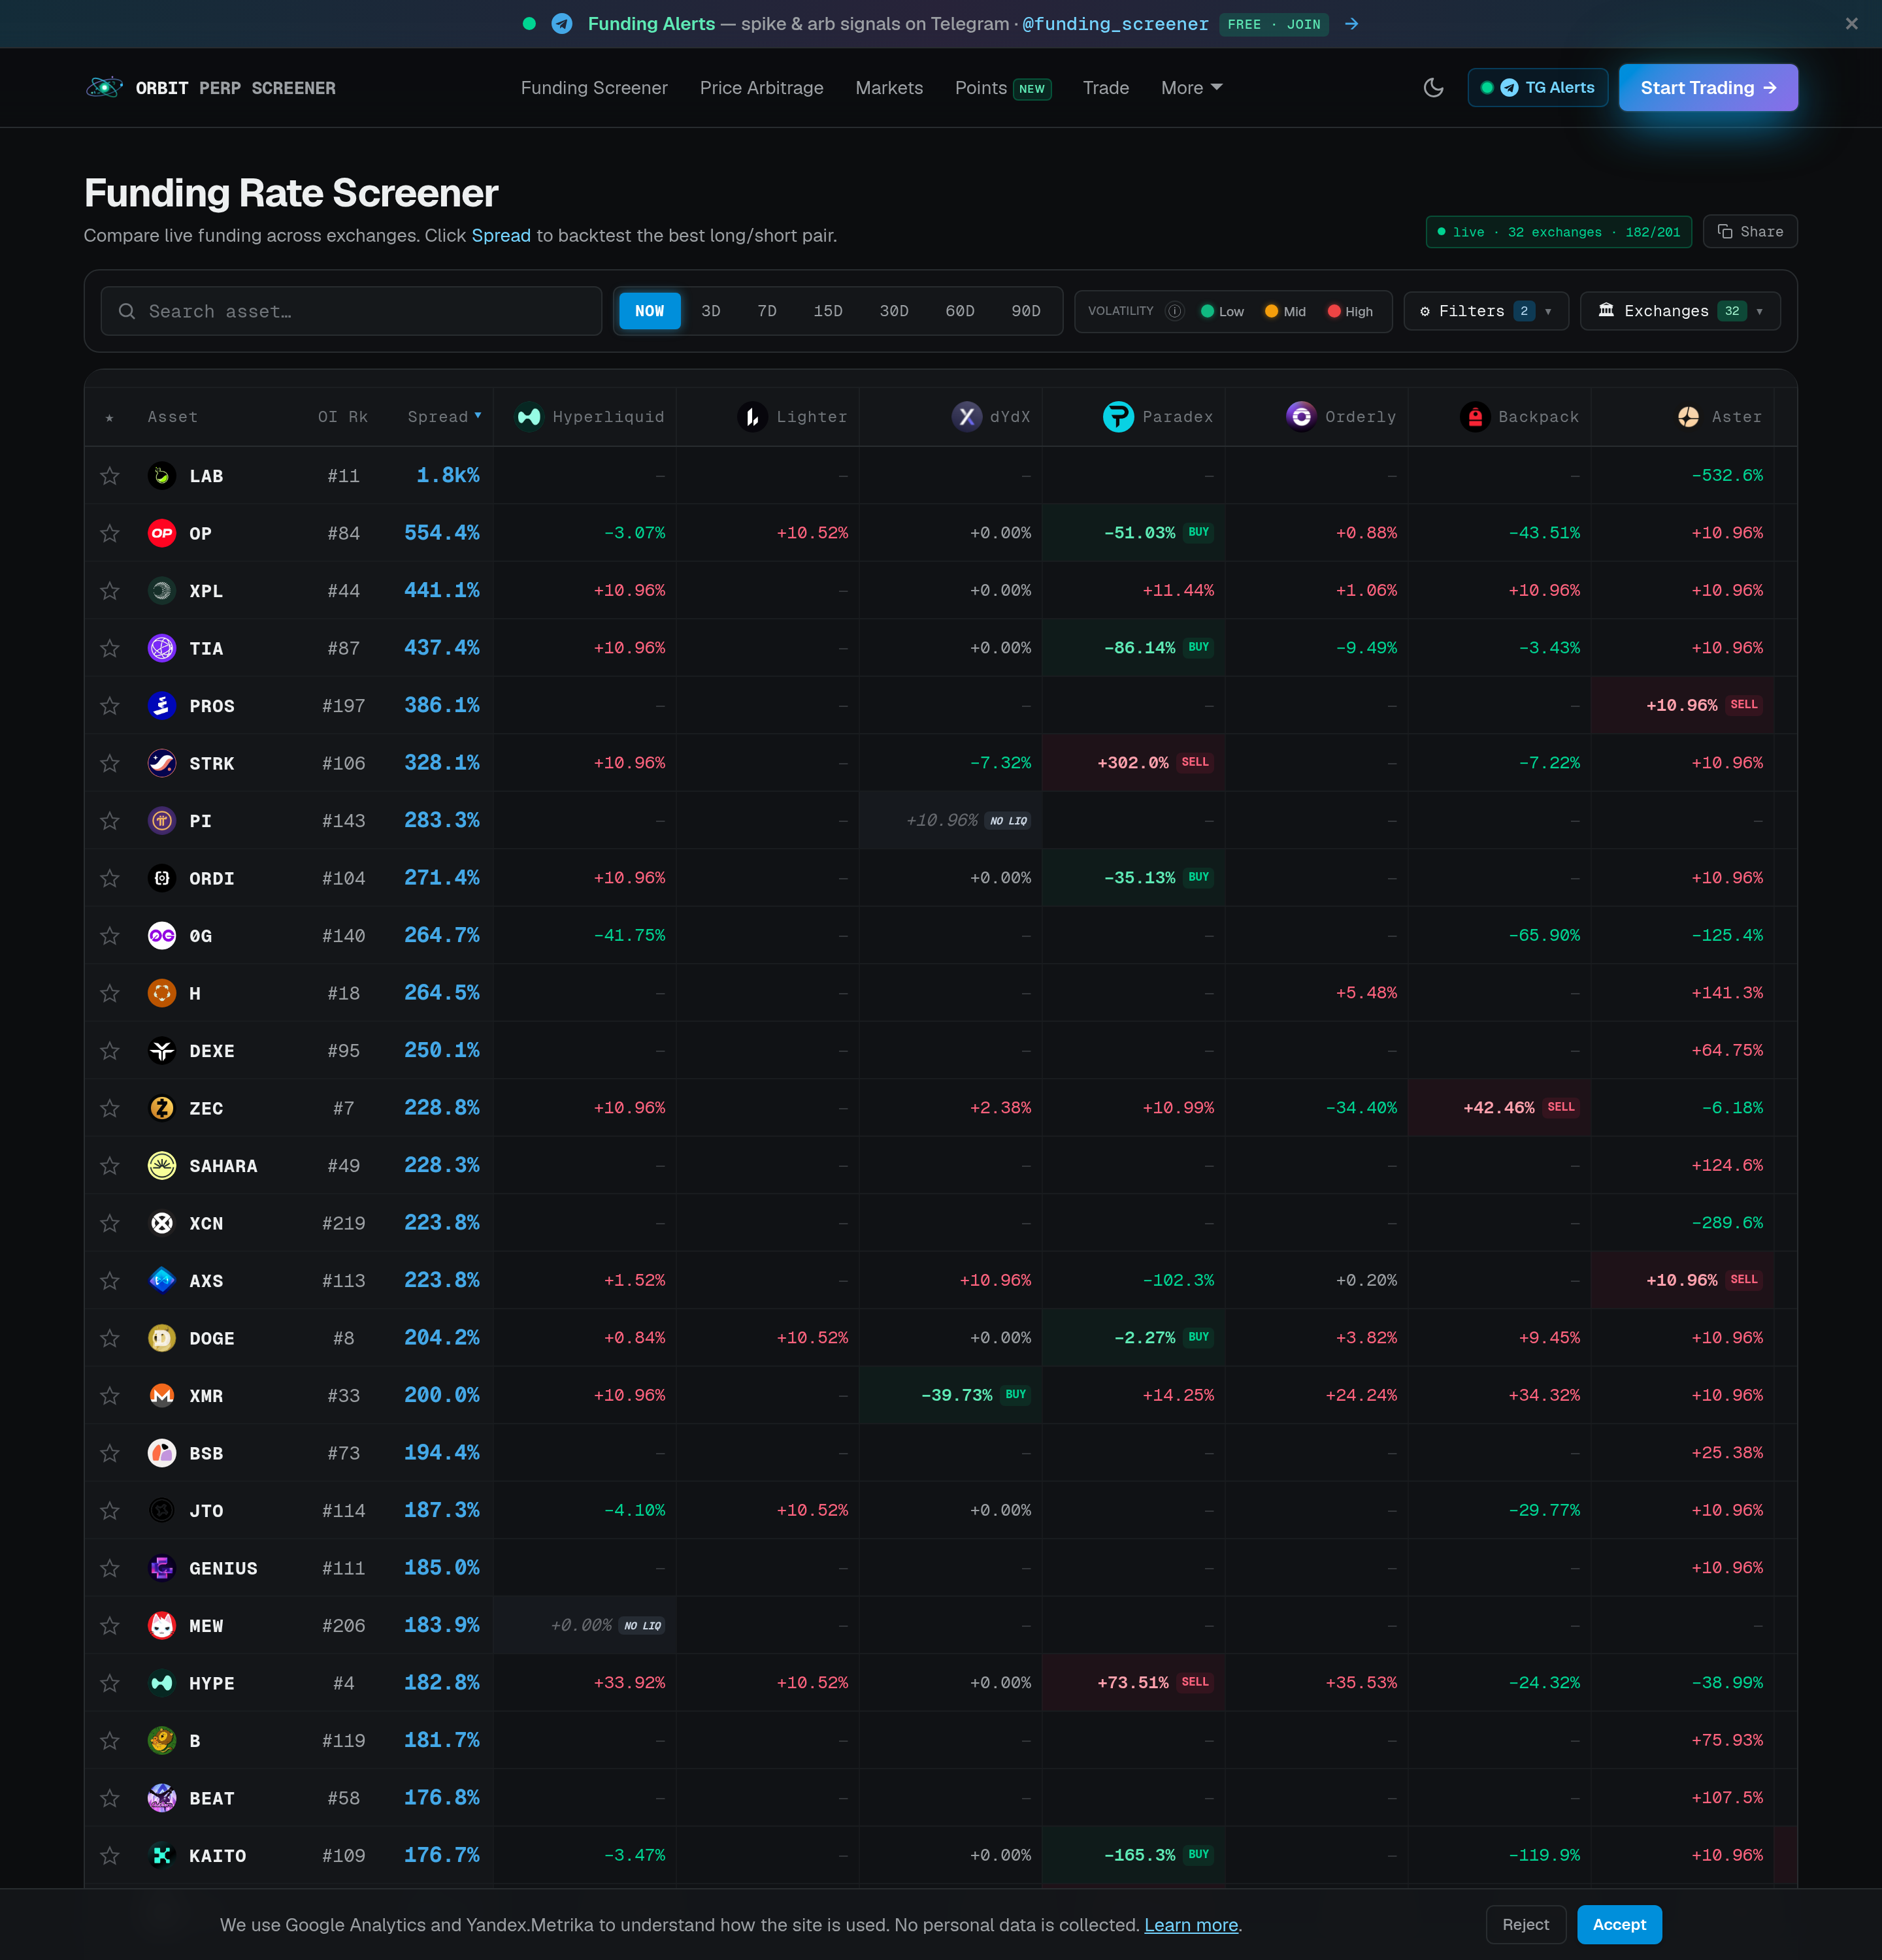Image resolution: width=1882 pixels, height=1960 pixels.
Task: Select the 30D timeframe tab
Action: [x=894, y=311]
